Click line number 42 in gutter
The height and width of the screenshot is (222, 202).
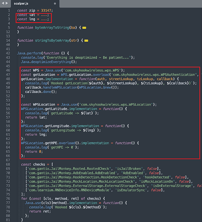[x=8, y=53]
